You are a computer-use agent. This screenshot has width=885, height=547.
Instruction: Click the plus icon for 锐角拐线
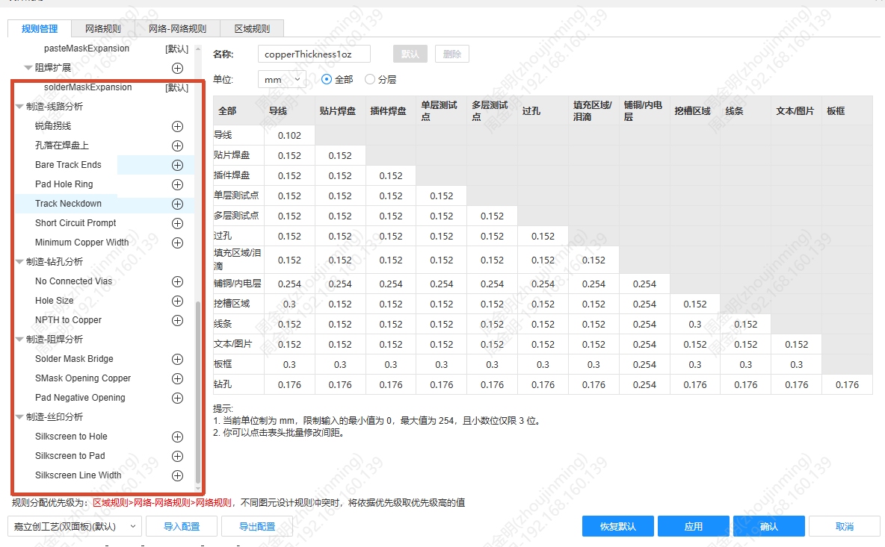177,127
